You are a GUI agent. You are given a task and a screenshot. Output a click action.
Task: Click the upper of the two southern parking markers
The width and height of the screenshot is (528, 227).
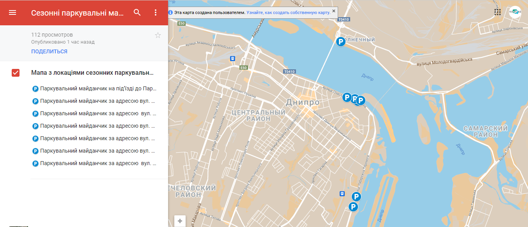click(356, 197)
